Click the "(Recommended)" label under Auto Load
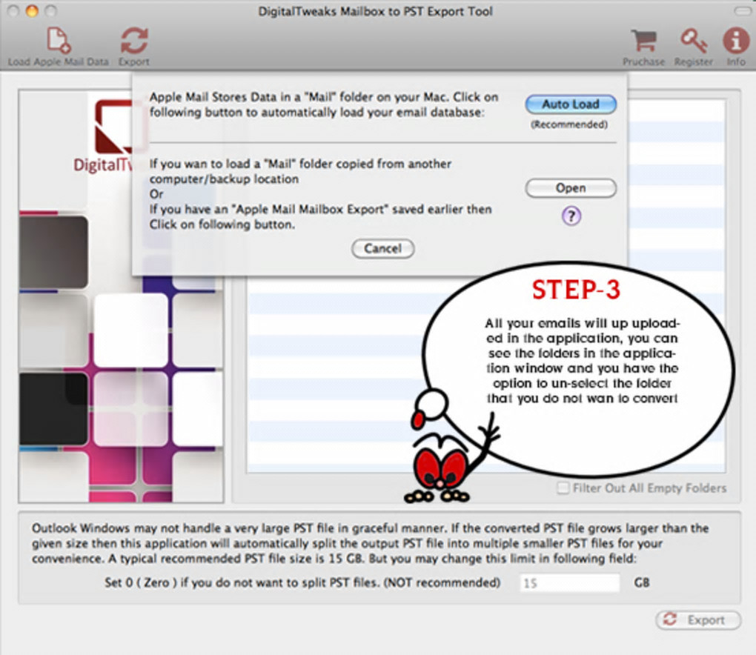The image size is (756, 655). click(x=569, y=124)
